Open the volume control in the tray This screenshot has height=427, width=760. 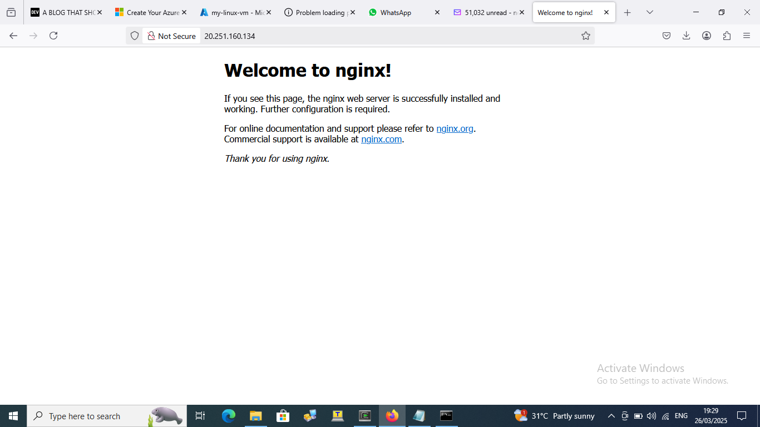click(652, 416)
